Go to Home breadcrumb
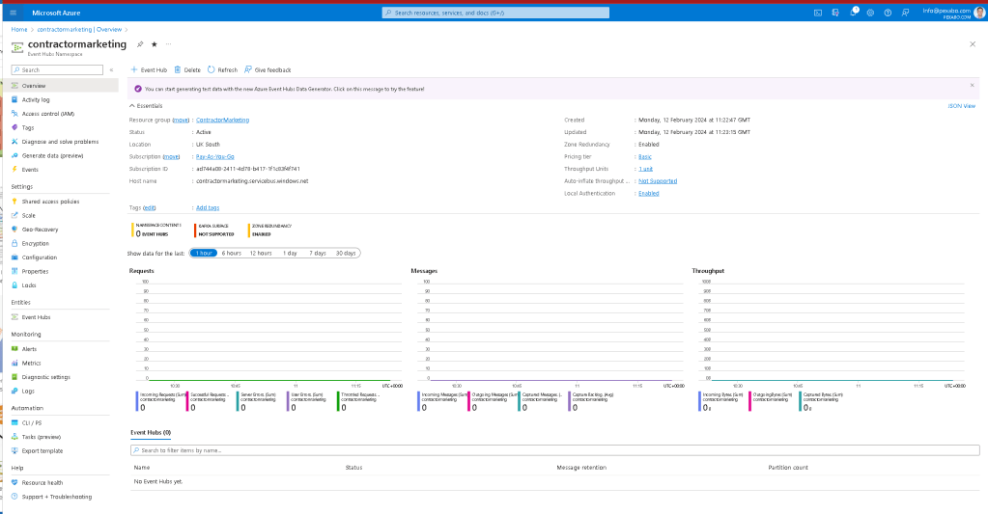 coord(19,30)
